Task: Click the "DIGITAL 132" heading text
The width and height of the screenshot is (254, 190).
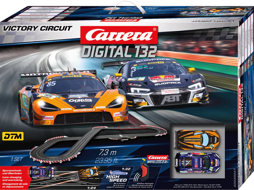Action: [x=119, y=51]
